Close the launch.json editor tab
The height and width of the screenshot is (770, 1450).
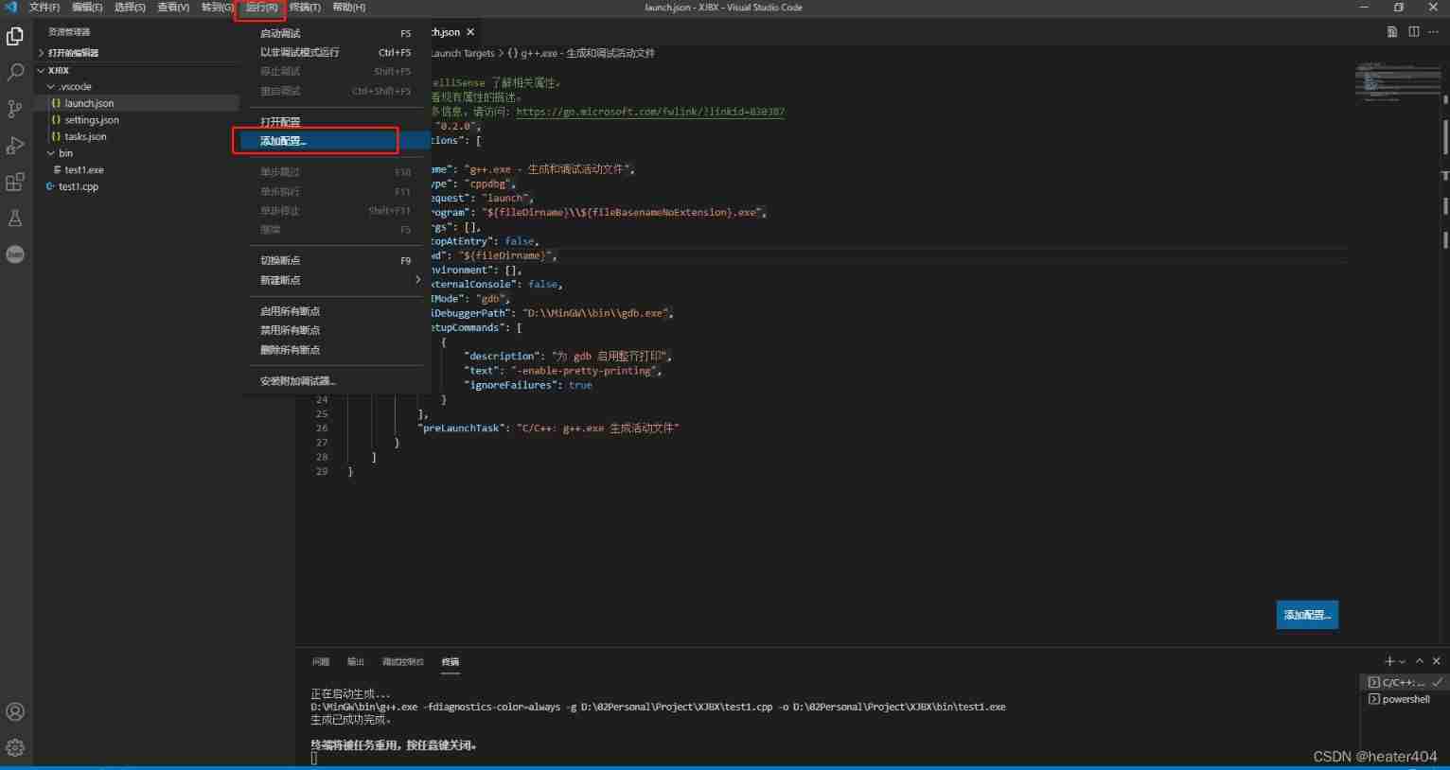(x=470, y=32)
